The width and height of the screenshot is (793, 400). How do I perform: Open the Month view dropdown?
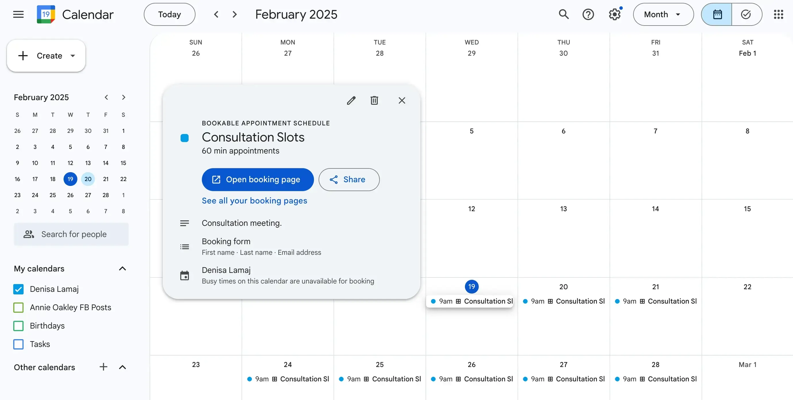coord(663,14)
